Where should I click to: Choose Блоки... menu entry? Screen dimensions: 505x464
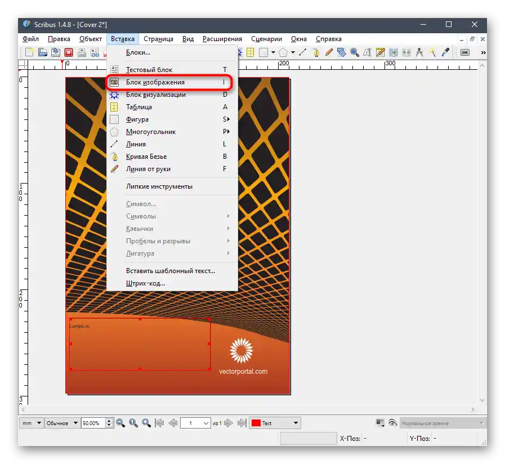pyautogui.click(x=172, y=52)
